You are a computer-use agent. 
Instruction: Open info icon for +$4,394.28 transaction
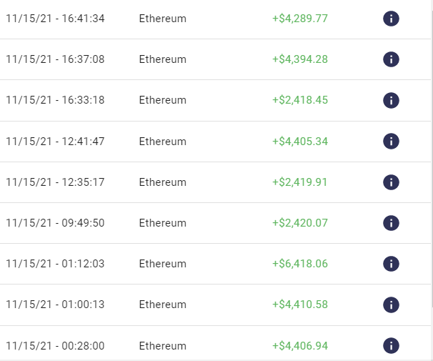pyautogui.click(x=391, y=59)
